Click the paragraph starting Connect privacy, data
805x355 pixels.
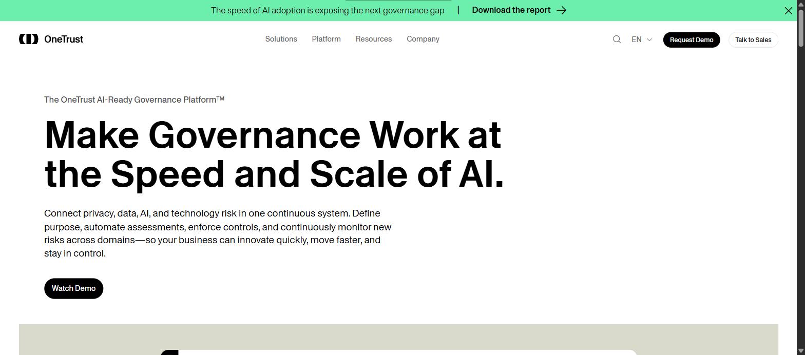[x=218, y=233]
